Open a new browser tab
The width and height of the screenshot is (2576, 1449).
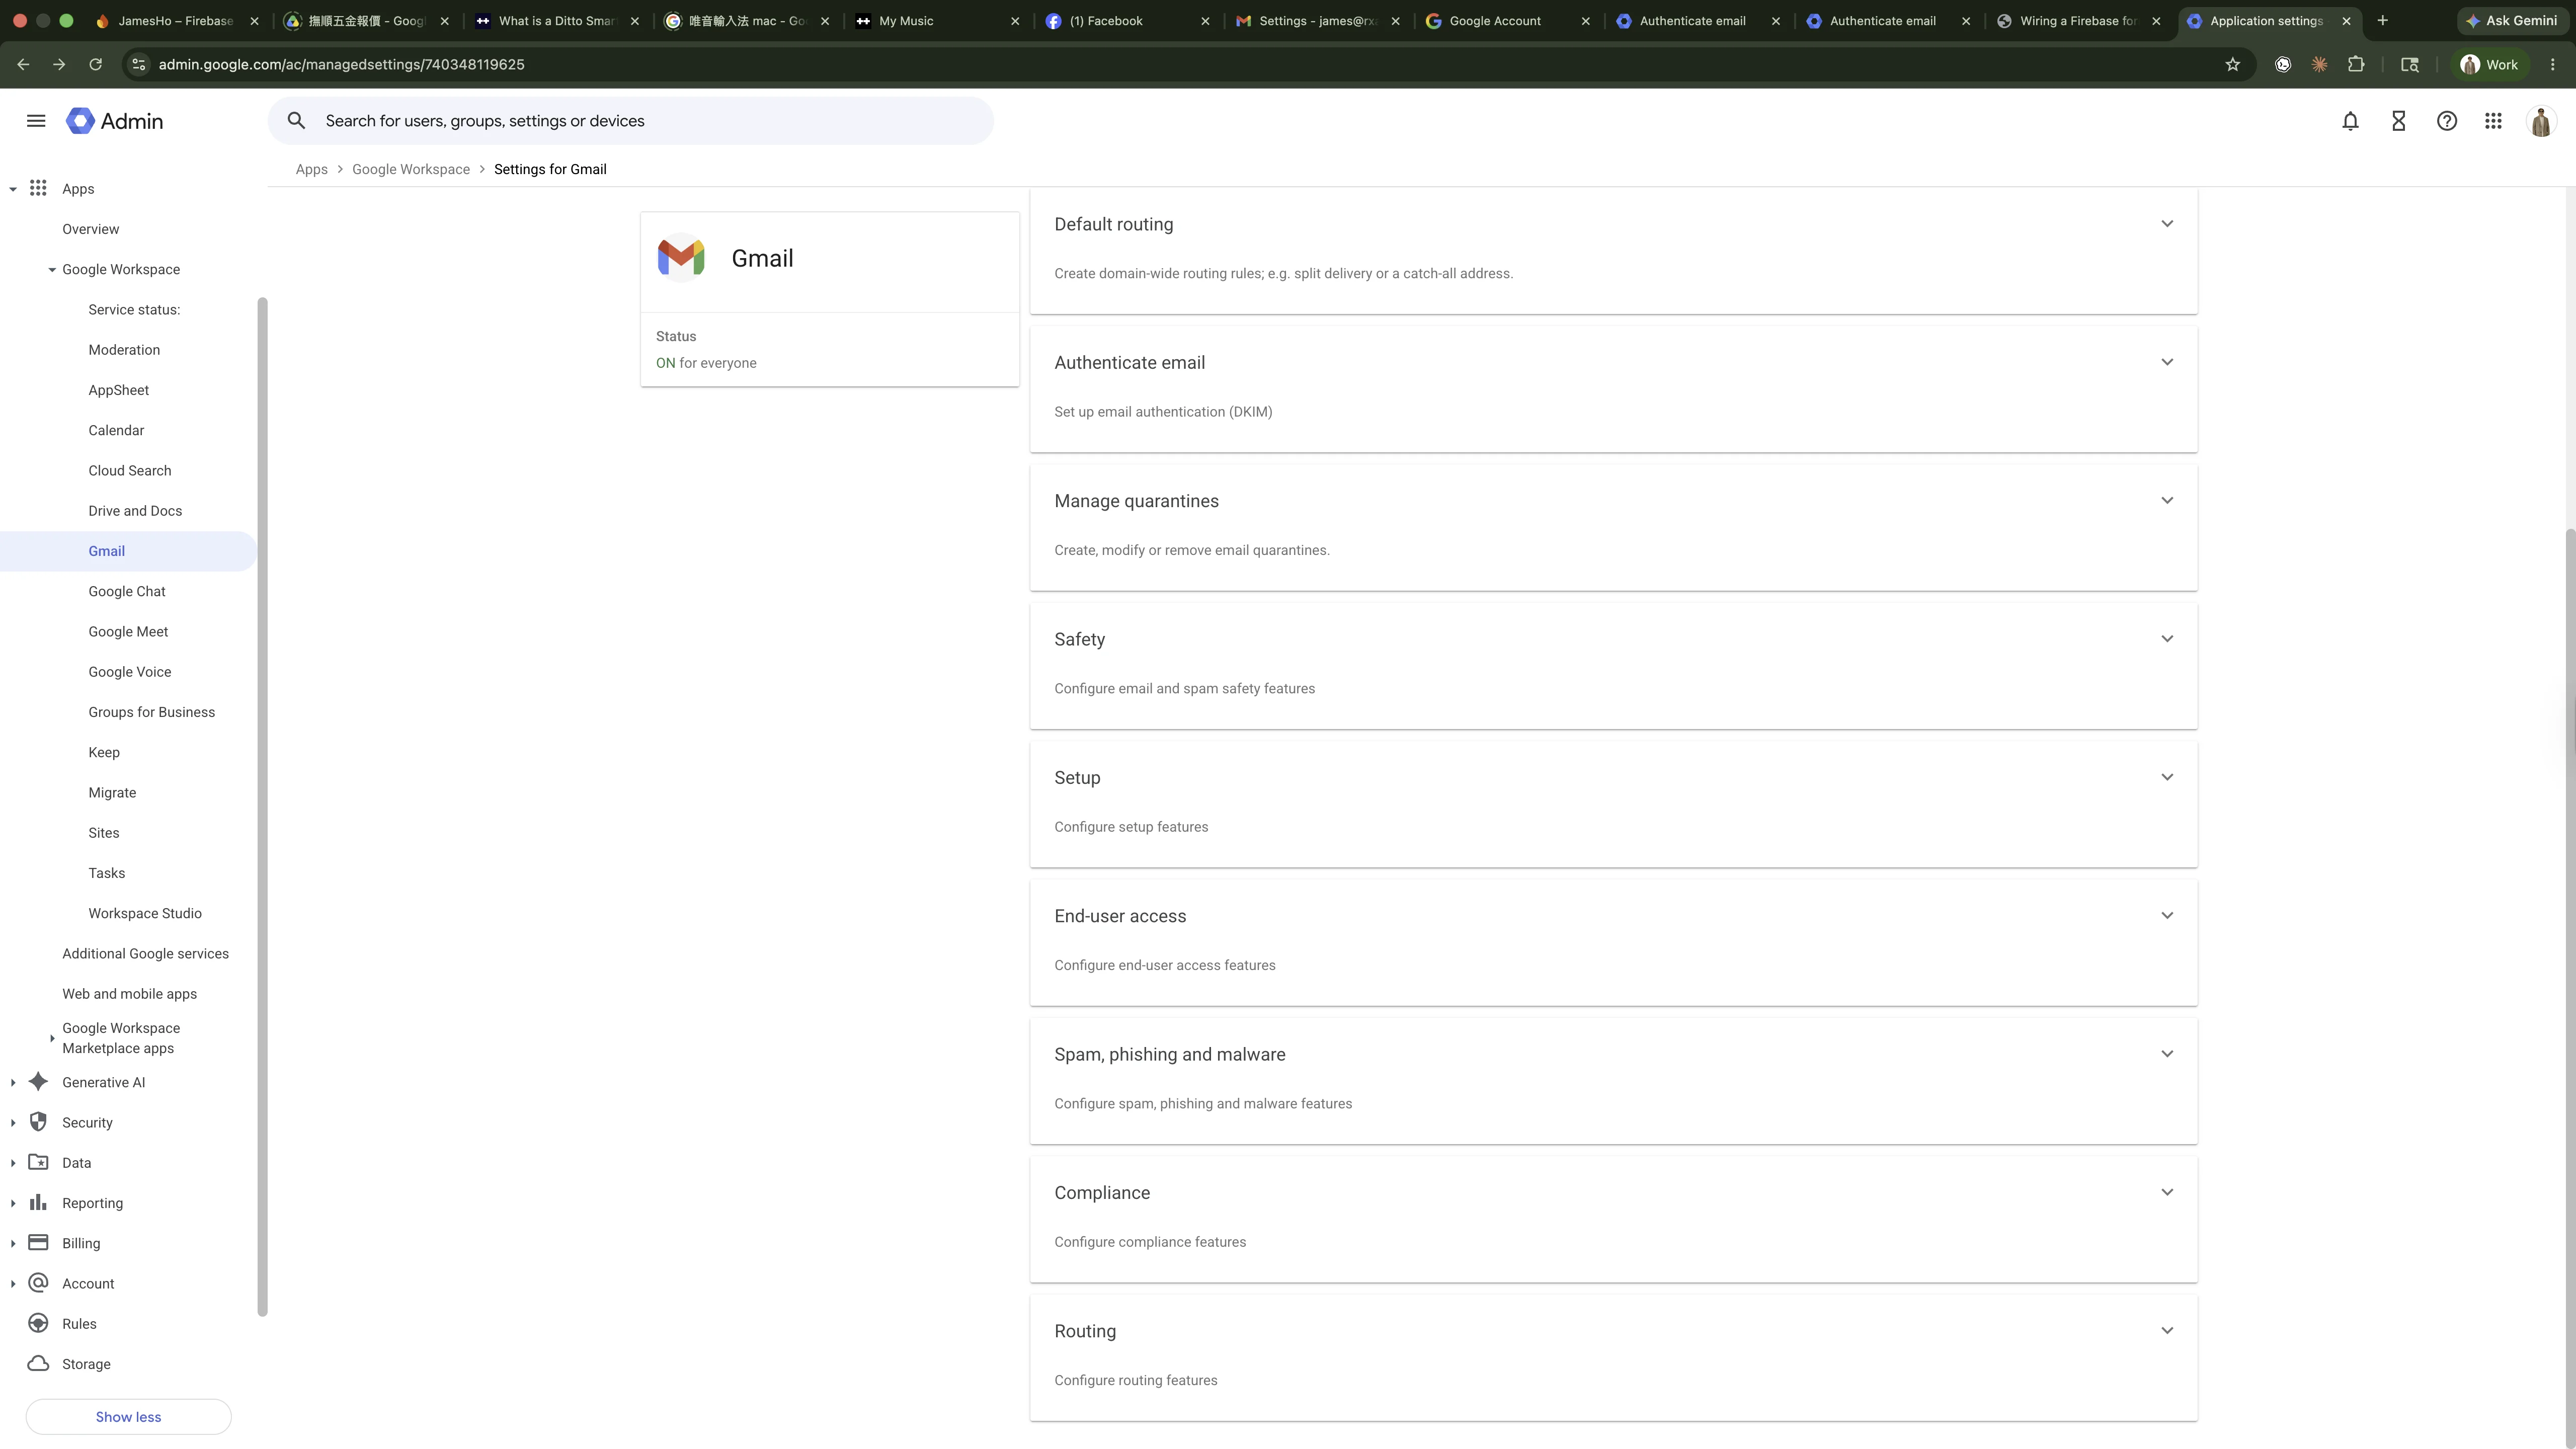(x=2382, y=20)
